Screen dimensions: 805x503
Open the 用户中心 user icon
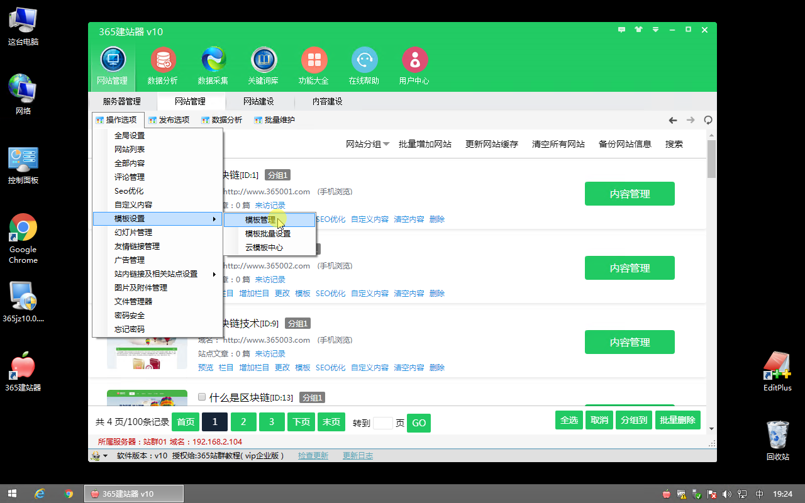click(414, 60)
